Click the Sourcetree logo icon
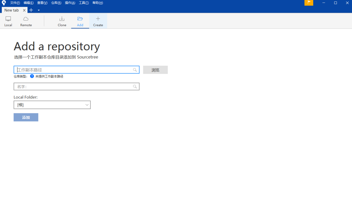This screenshot has width=352, height=203. 3,3
